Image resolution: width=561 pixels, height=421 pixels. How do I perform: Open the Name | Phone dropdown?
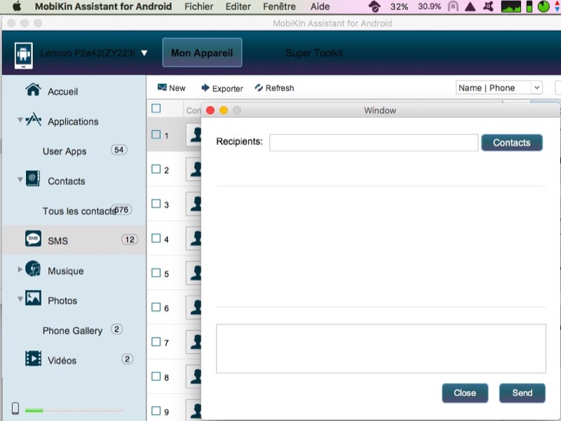click(x=499, y=88)
